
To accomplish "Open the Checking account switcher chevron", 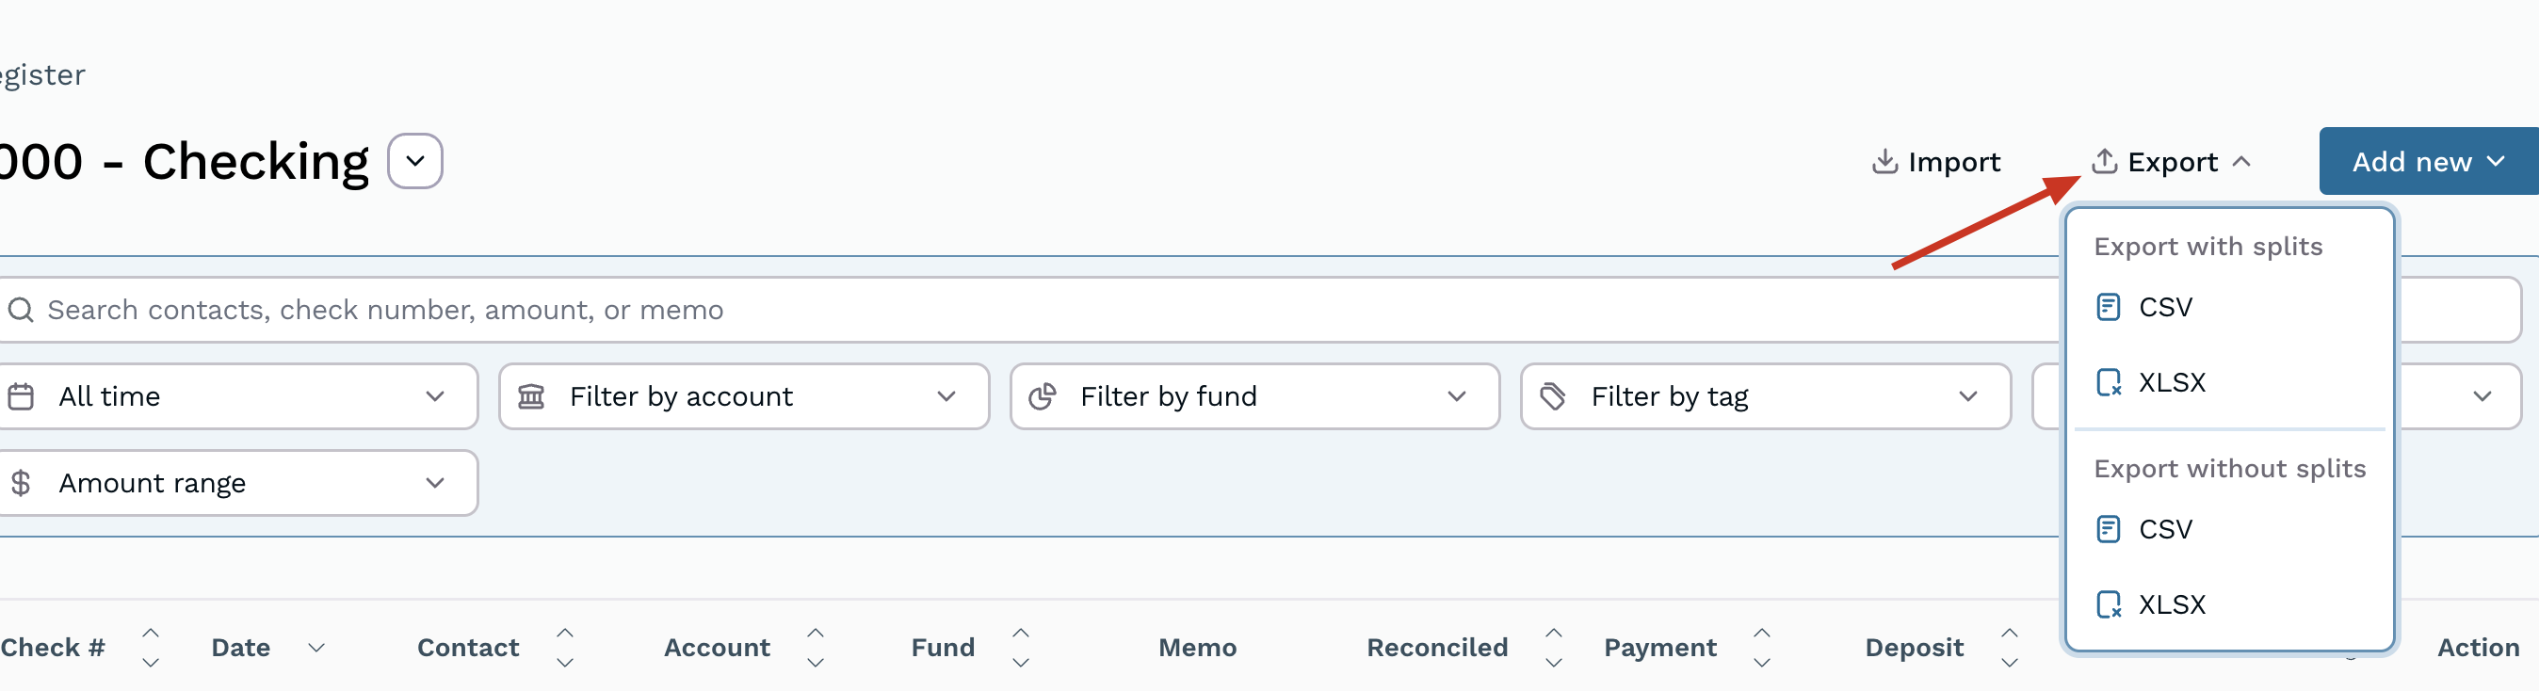I will coord(415,162).
